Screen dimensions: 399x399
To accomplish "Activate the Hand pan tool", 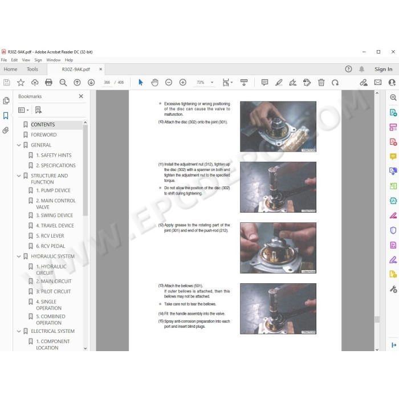I will tap(154, 83).
